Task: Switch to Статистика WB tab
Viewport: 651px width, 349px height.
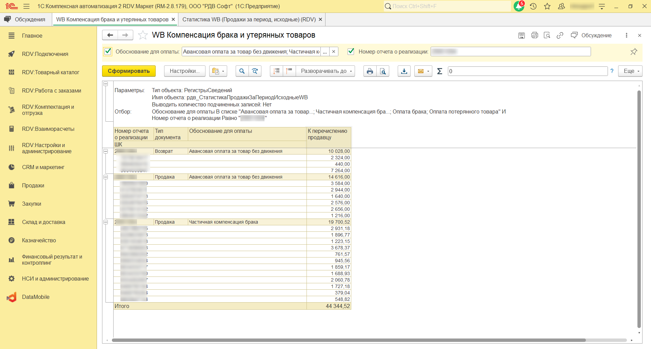Action: click(249, 20)
